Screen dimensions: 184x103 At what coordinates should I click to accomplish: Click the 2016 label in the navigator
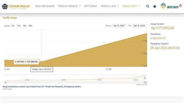pyautogui.click(x=64, y=80)
